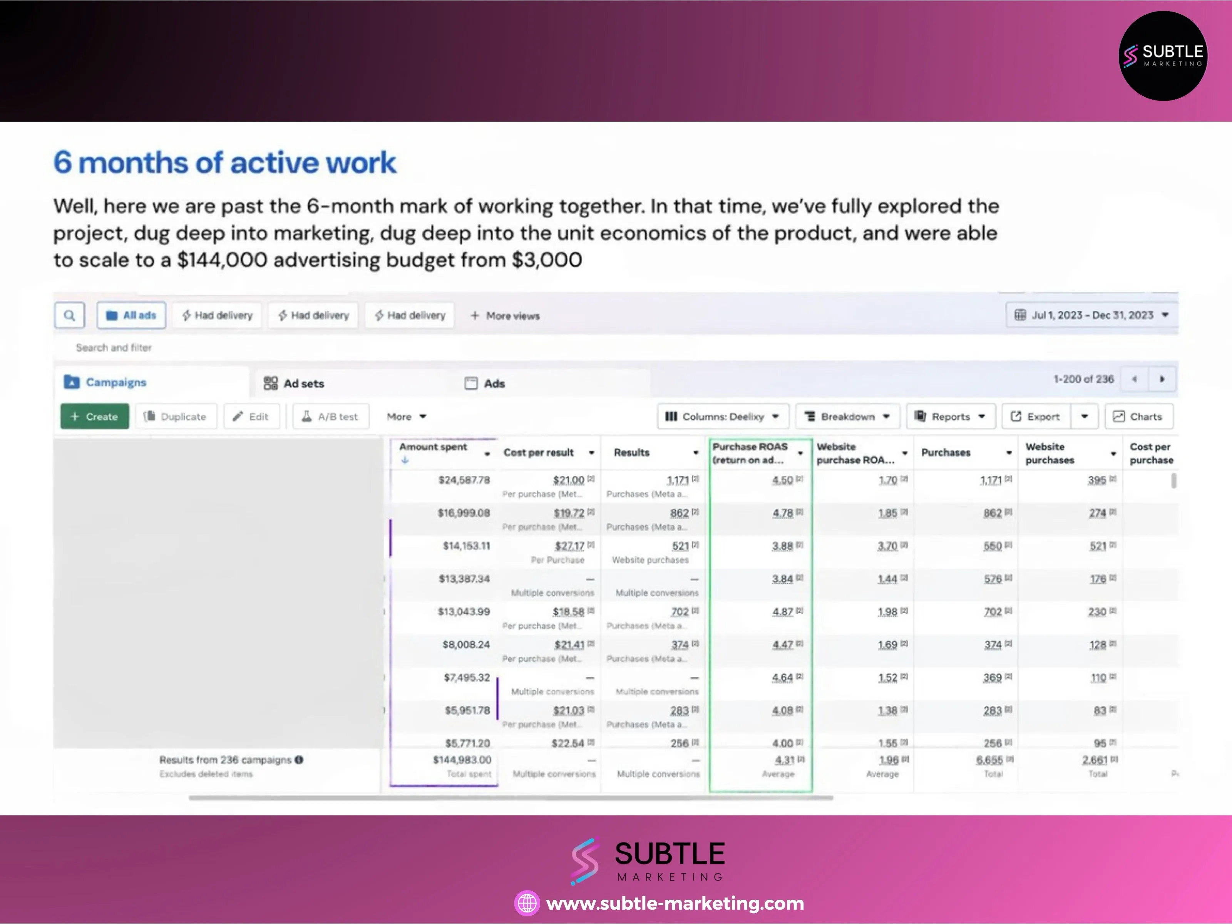Select the All ads view
Screen dimensions: 1232x924
[131, 315]
